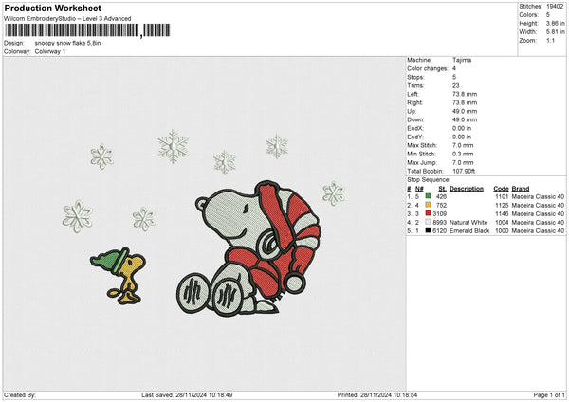Click the Width value 5.81 in
Screen dimensions: 569x402
[x=555, y=32]
